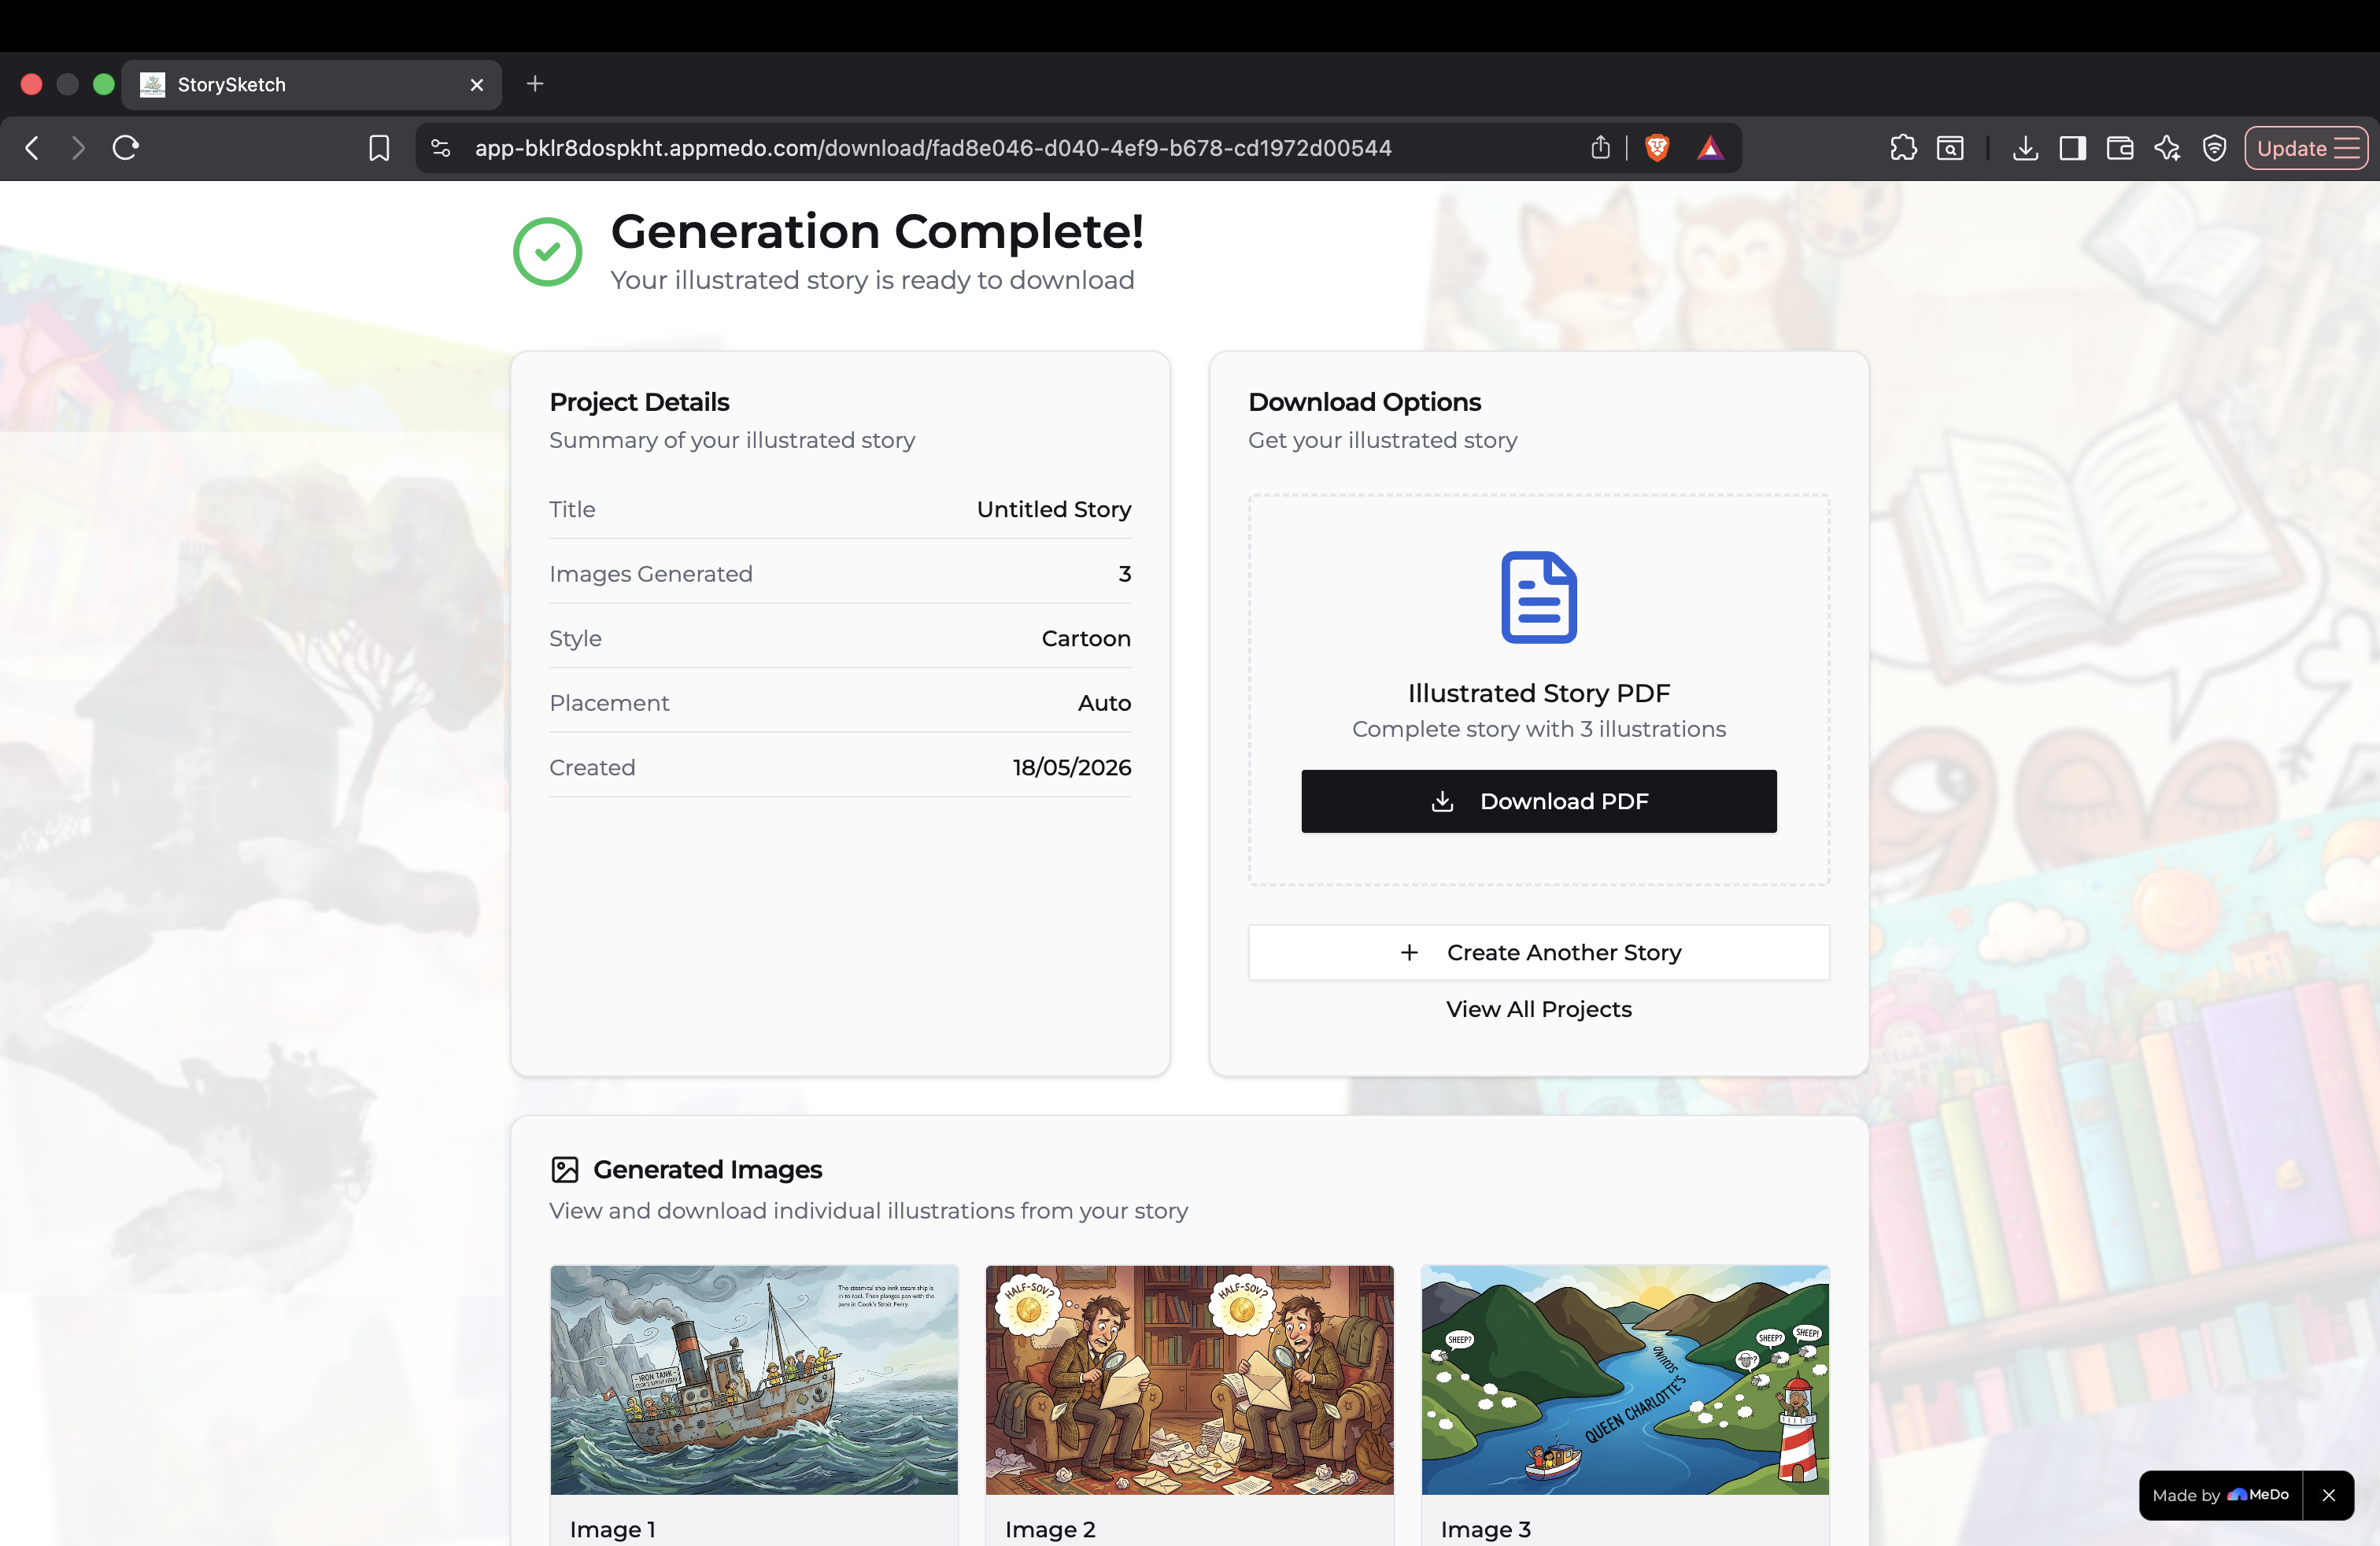Click the green check circle icon
2380x1546 pixels.
point(547,252)
